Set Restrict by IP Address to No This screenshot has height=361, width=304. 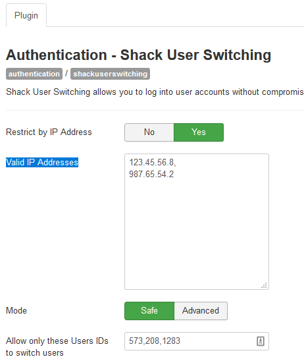coord(149,132)
